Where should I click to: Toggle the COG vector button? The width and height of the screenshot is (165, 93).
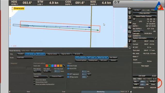tap(30, 54)
